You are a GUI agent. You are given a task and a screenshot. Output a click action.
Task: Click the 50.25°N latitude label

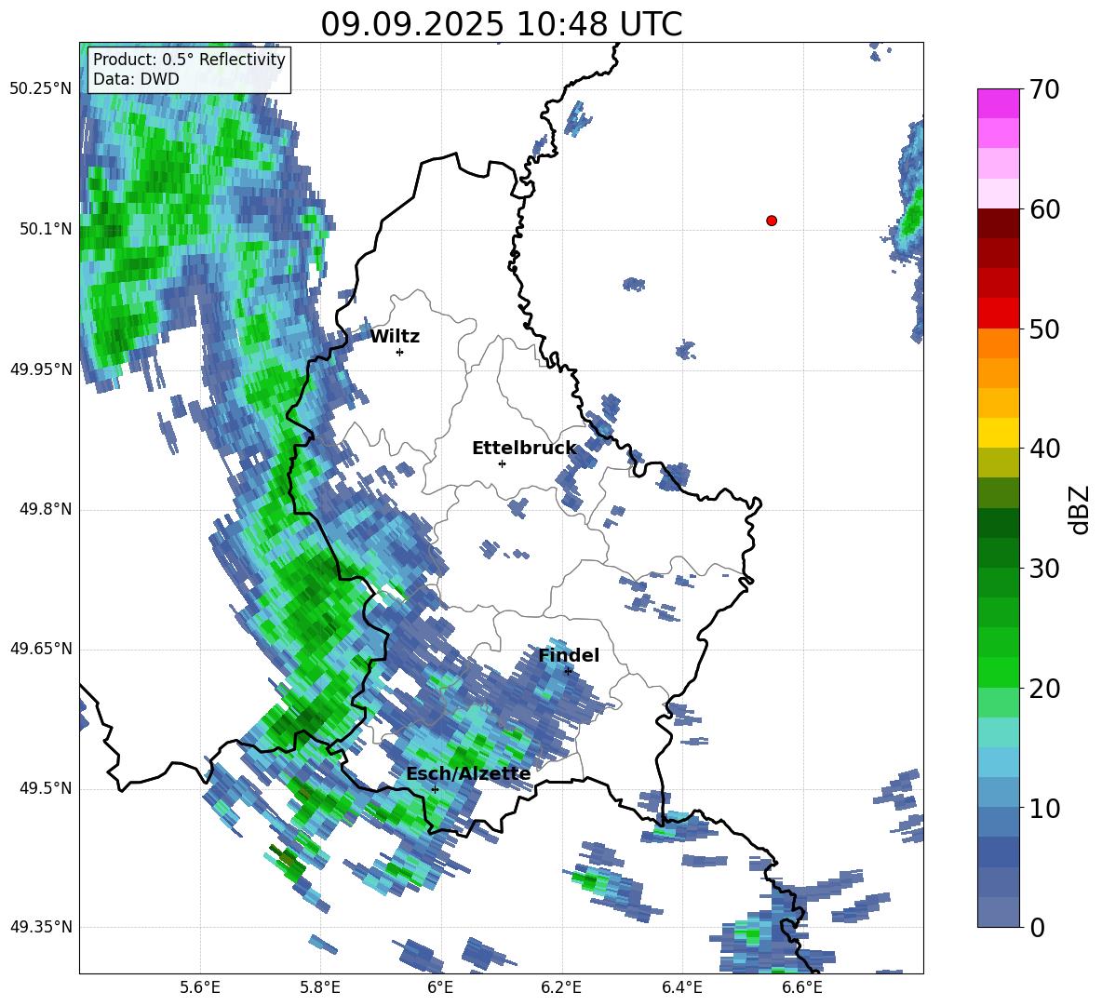41,89
